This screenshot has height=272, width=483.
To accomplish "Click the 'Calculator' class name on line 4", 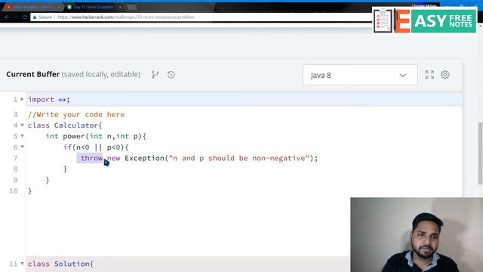I will click(x=75, y=125).
